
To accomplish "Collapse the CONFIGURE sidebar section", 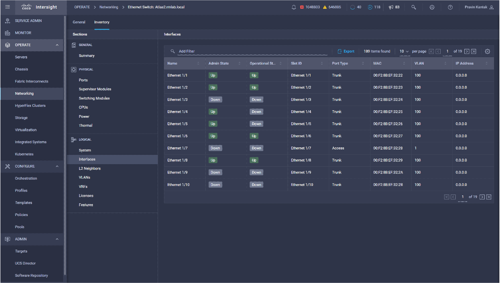I will (x=57, y=166).
